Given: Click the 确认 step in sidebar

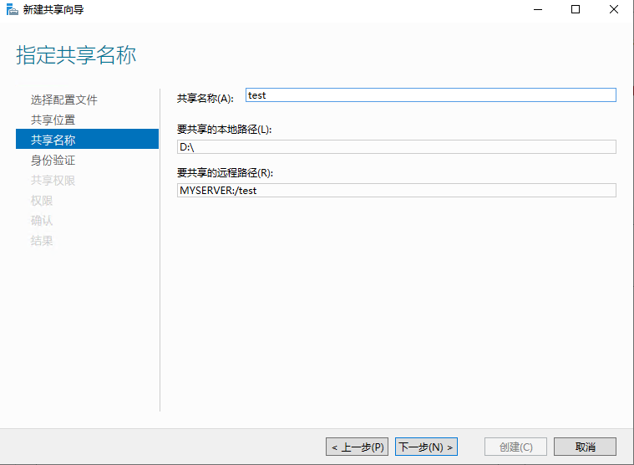Looking at the screenshot, I should [x=42, y=220].
